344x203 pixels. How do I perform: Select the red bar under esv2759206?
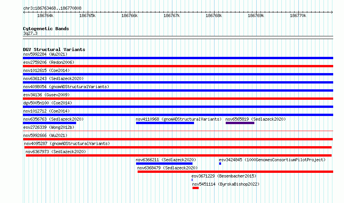pyautogui.click(x=178, y=66)
